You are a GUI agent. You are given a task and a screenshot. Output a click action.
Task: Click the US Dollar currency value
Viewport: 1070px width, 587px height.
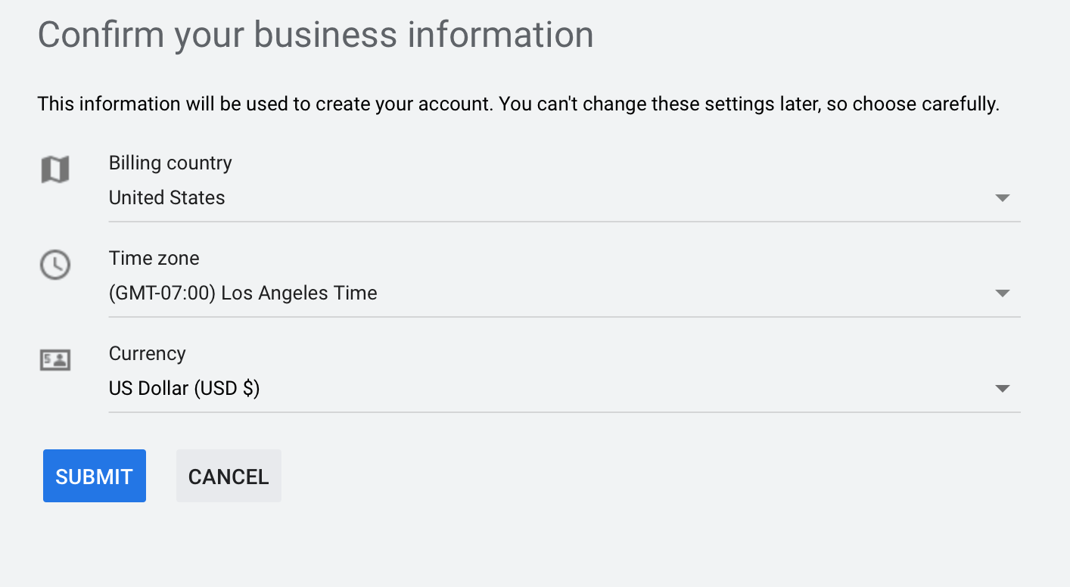pos(184,388)
